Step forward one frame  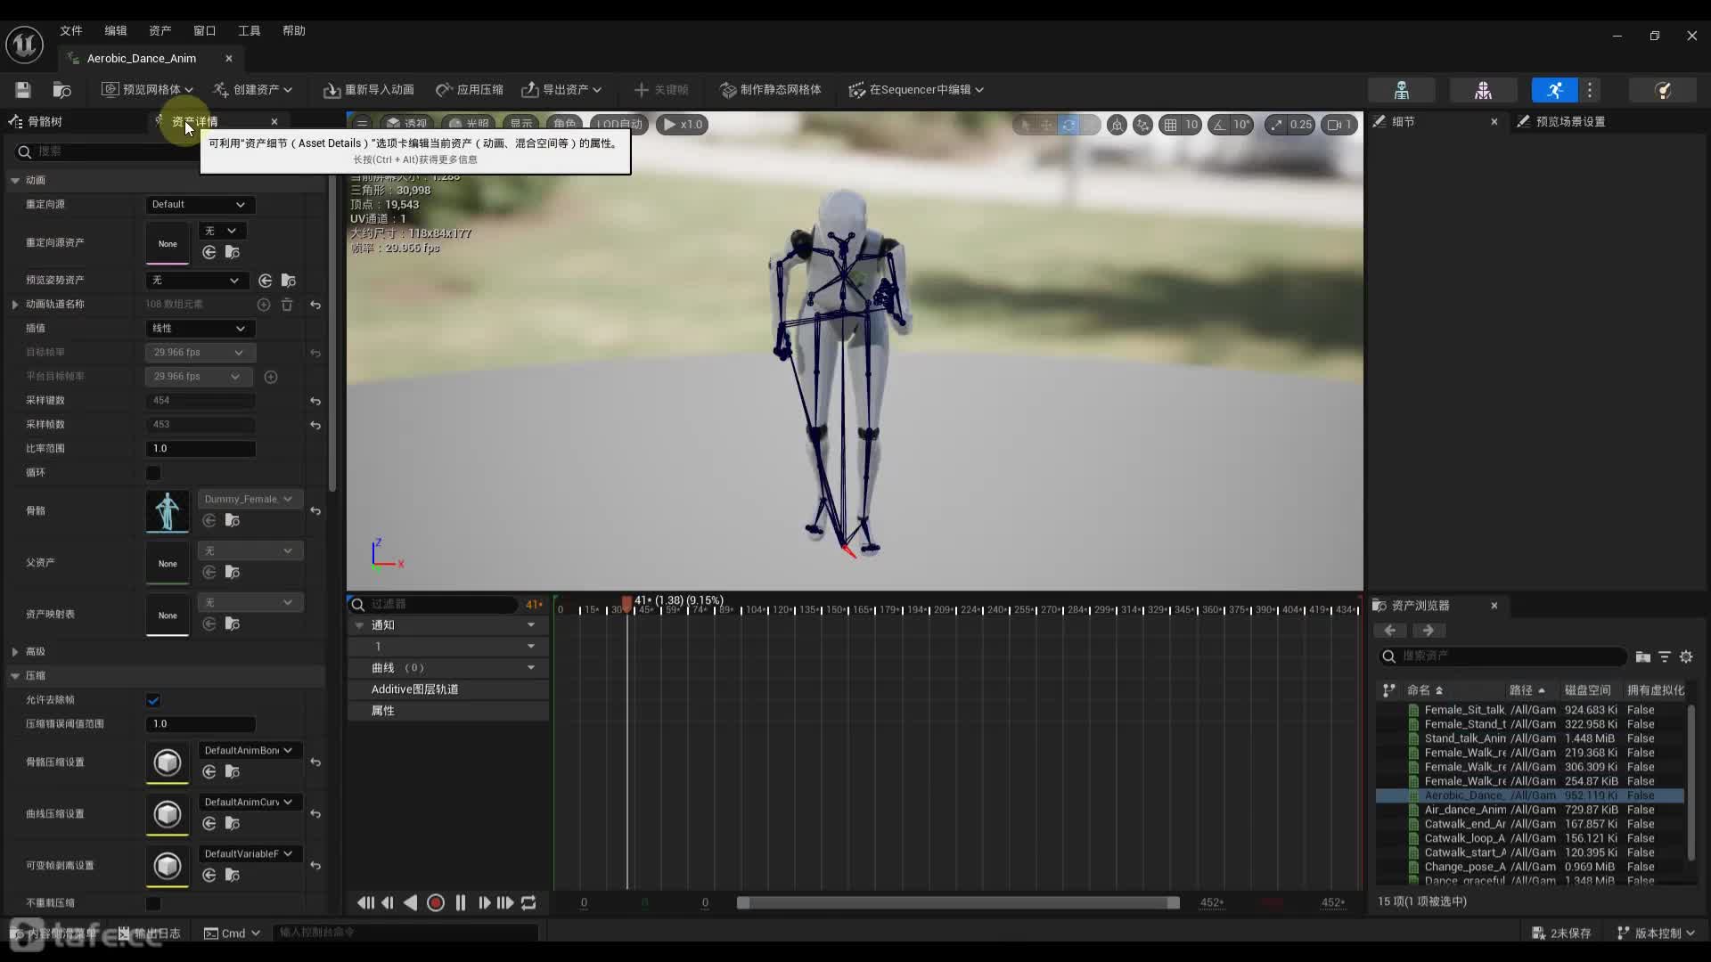point(484,902)
